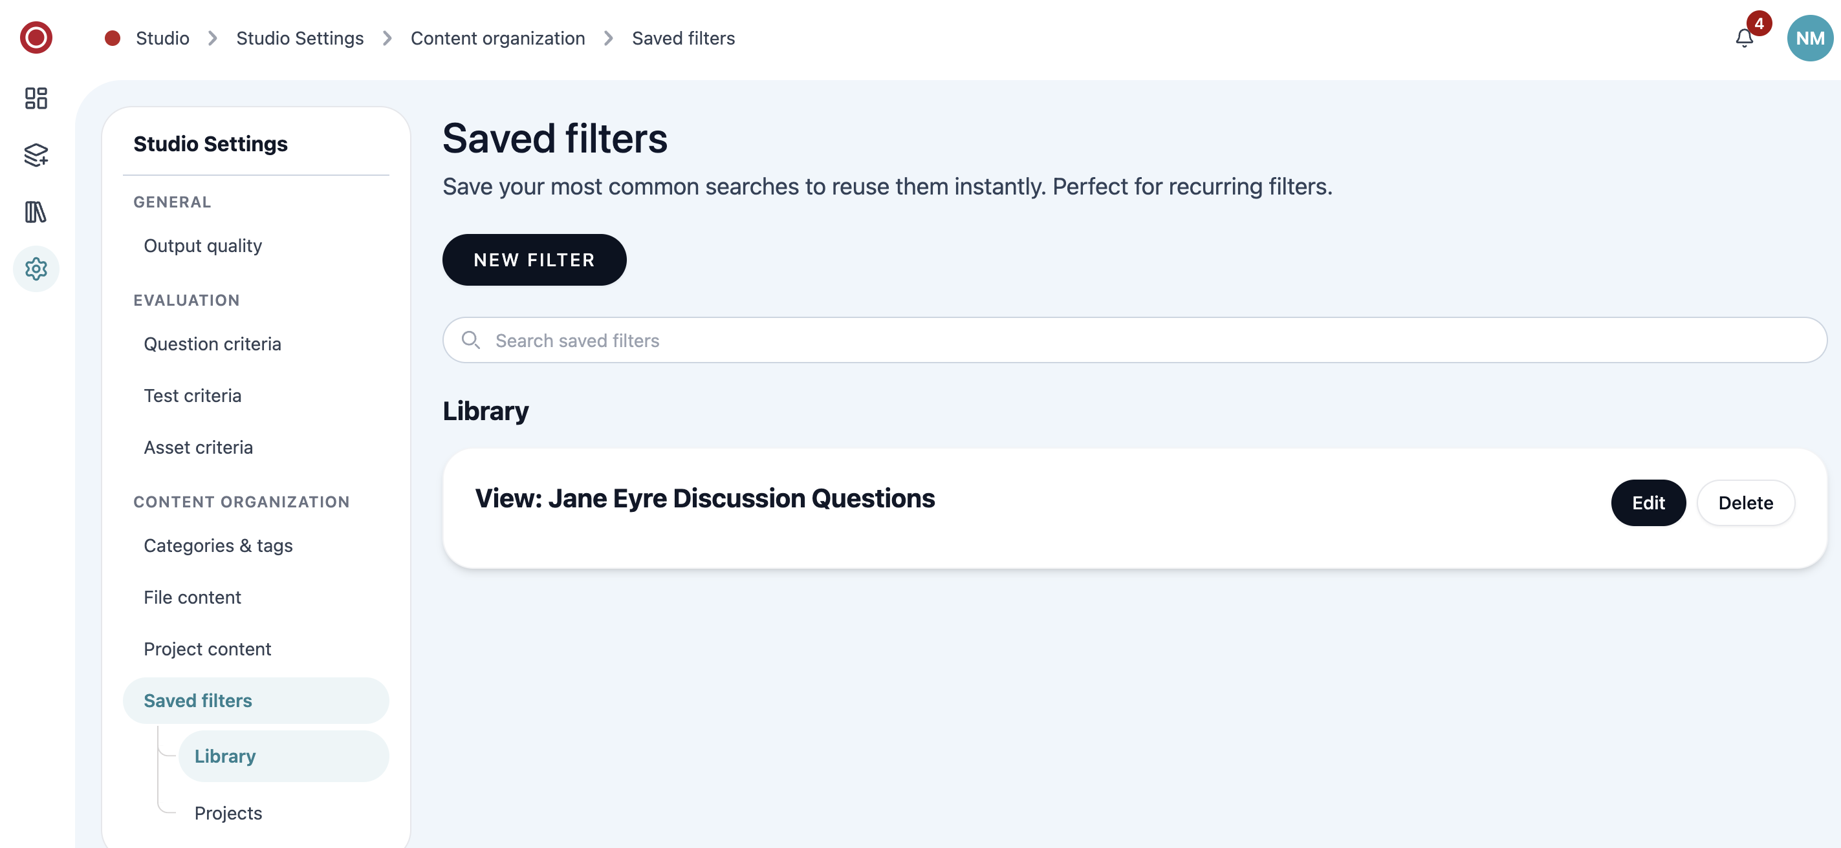Select the settings gear icon
The height and width of the screenshot is (848, 1841).
(x=36, y=269)
